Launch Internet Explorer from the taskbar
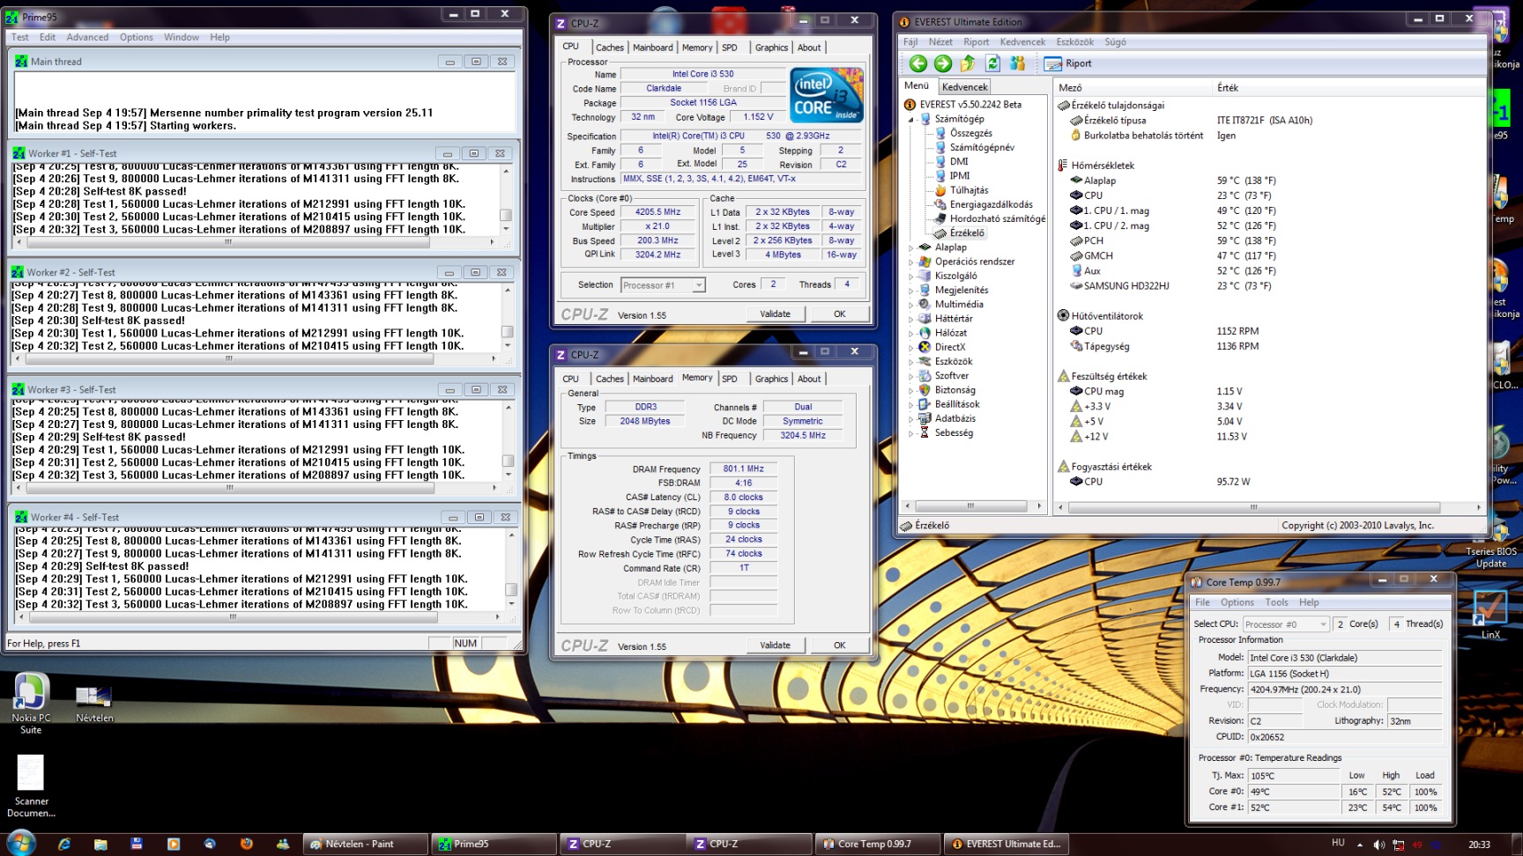The image size is (1523, 856). coord(64,844)
